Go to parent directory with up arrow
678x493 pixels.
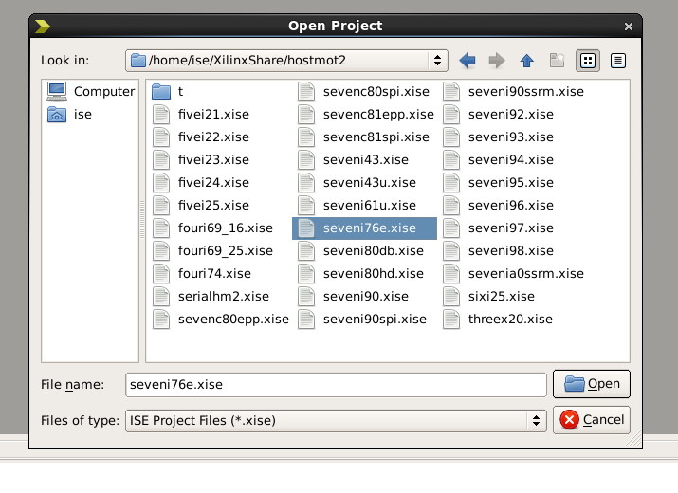tap(526, 61)
